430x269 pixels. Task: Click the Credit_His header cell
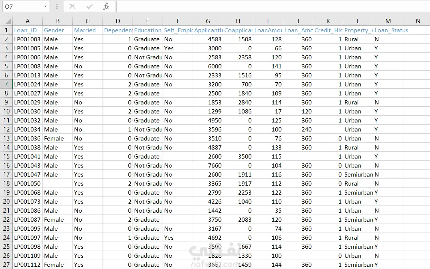coord(328,30)
